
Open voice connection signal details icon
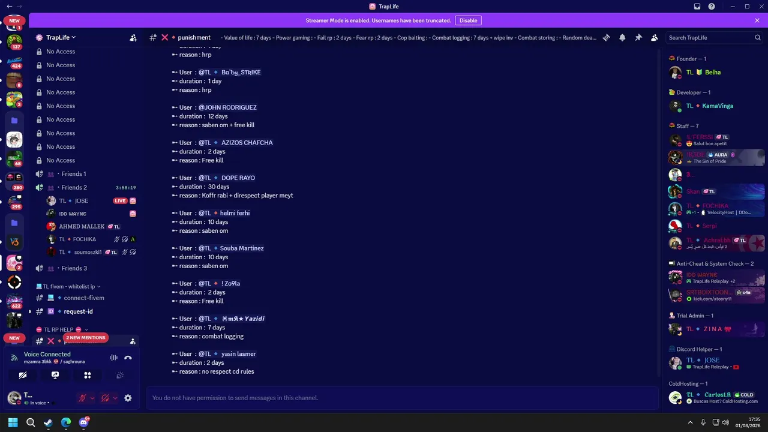click(14, 358)
